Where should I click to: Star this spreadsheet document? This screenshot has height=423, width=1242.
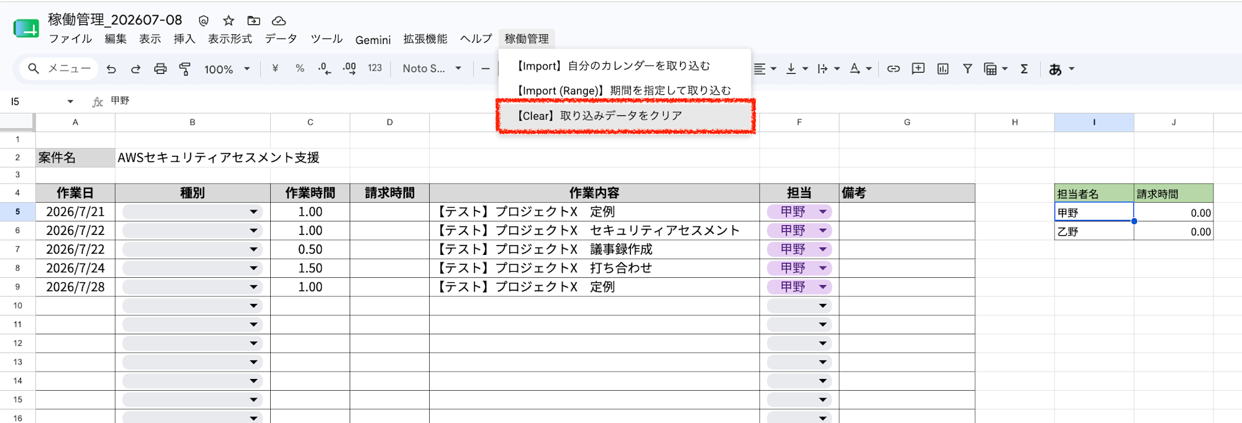click(229, 20)
